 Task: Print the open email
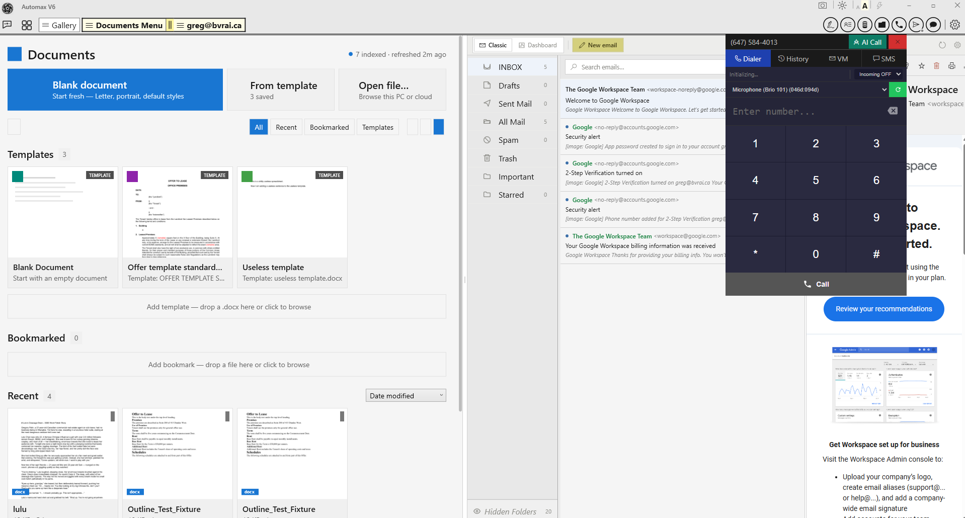pyautogui.click(x=952, y=65)
